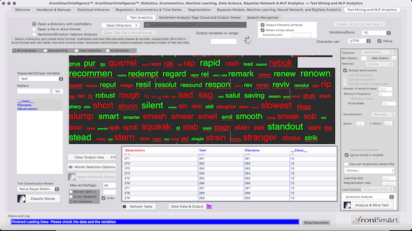Open Regression, Econometrics & Time Series tab
This screenshot has height=231, width=412.
(x=149, y=10)
